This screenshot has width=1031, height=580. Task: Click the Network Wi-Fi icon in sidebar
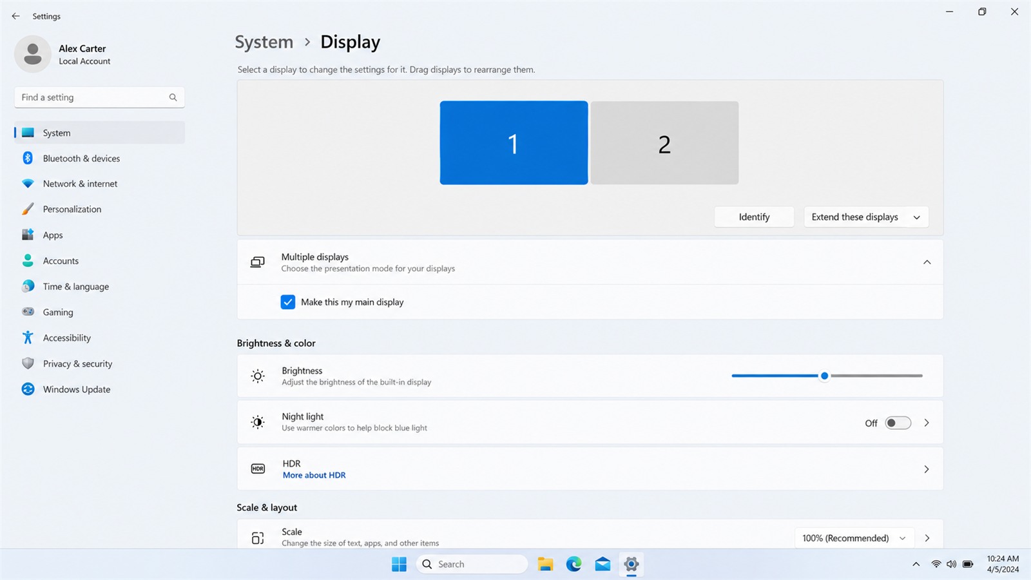[28, 184]
